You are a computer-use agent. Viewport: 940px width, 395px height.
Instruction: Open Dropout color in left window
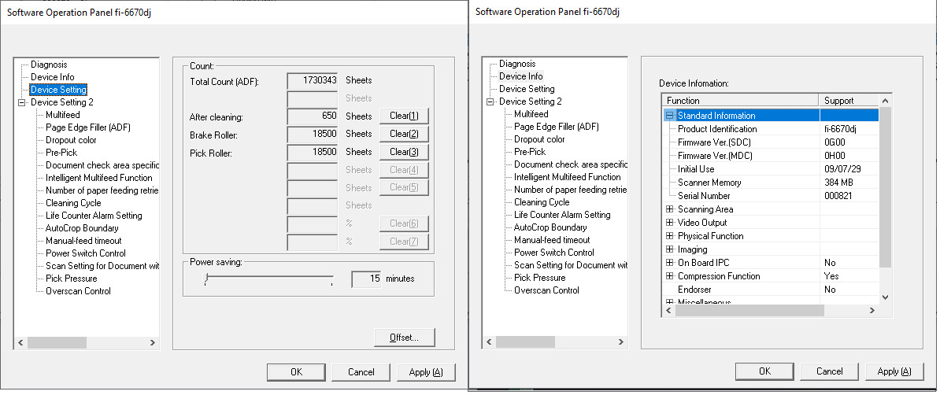point(71,140)
